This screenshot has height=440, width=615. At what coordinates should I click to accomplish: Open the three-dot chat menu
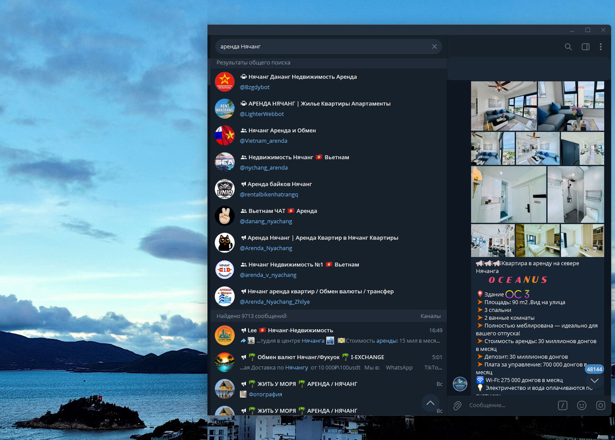point(601,47)
